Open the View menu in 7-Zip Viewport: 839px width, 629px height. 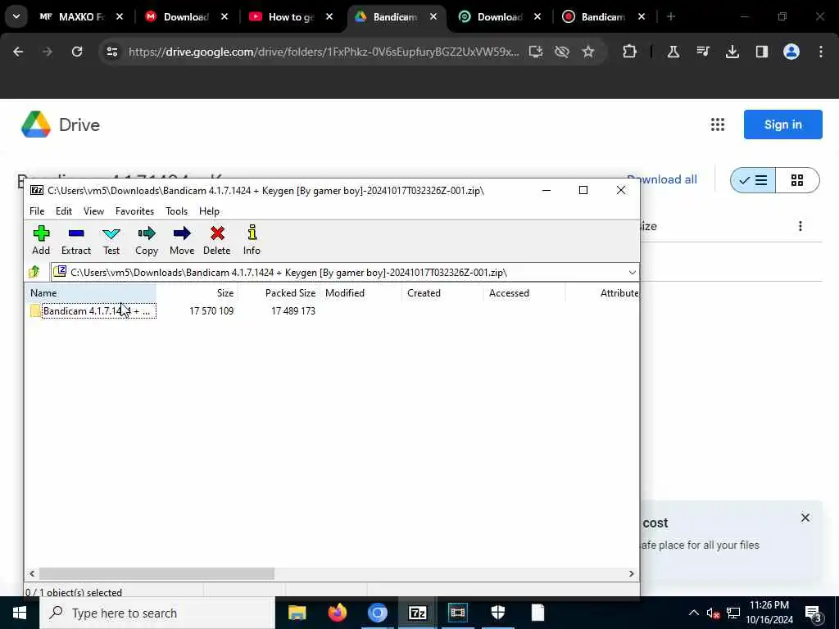(x=93, y=211)
